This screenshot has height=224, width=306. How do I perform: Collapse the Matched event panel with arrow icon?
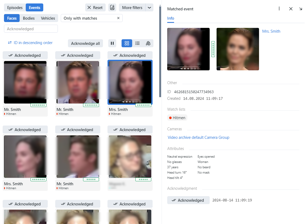click(300, 9)
